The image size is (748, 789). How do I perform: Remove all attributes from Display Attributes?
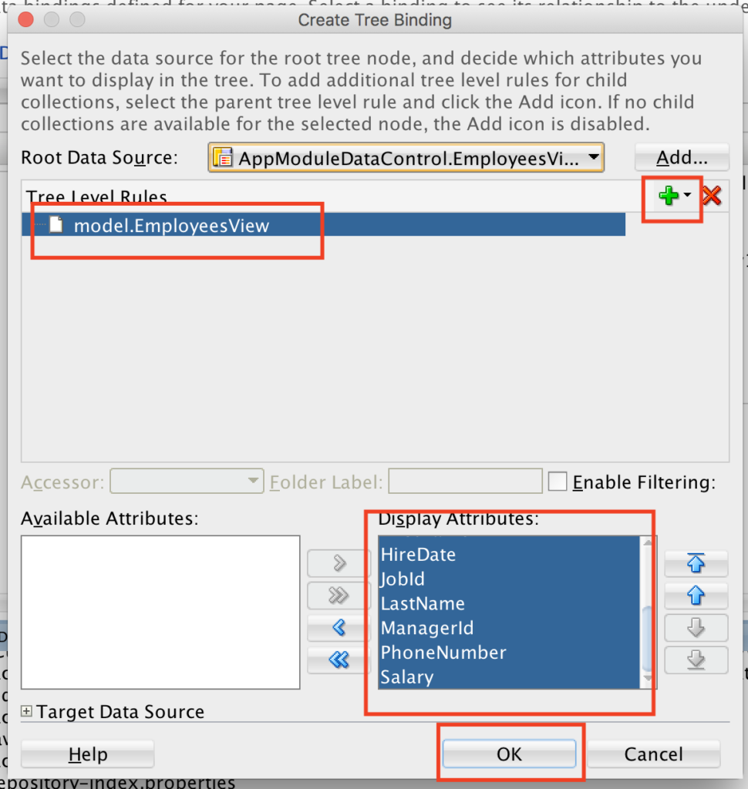pyautogui.click(x=338, y=660)
